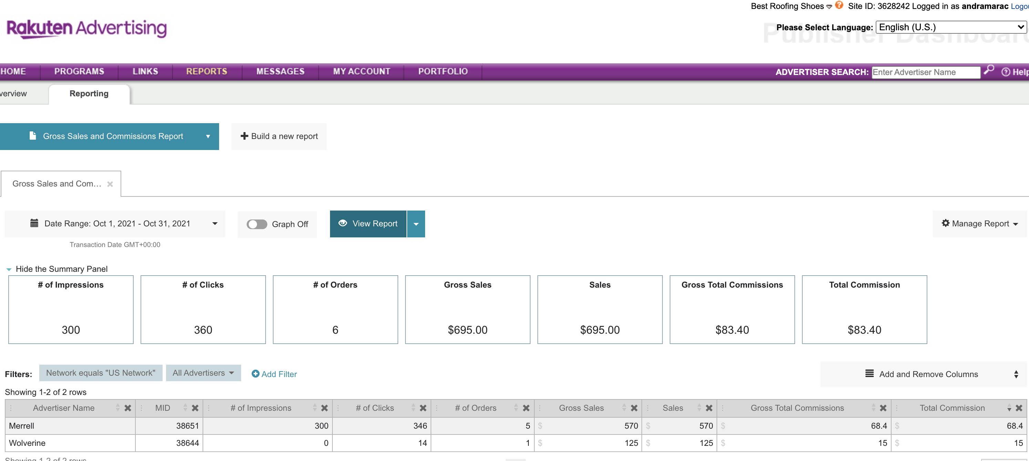The image size is (1029, 461).
Task: Open the MESSAGES menu
Action: (x=280, y=71)
